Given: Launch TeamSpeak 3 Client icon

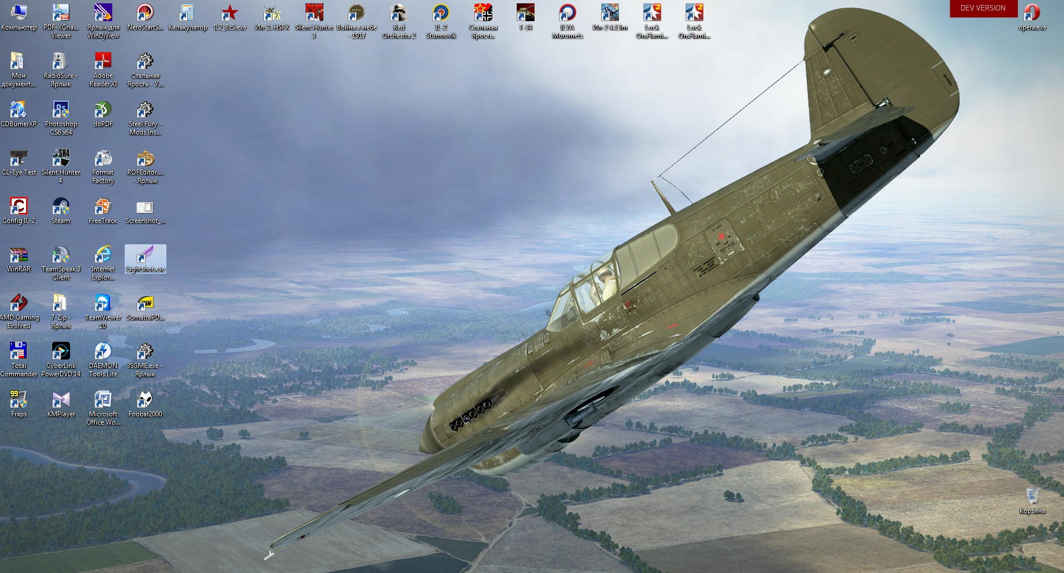Looking at the screenshot, I should 61,262.
